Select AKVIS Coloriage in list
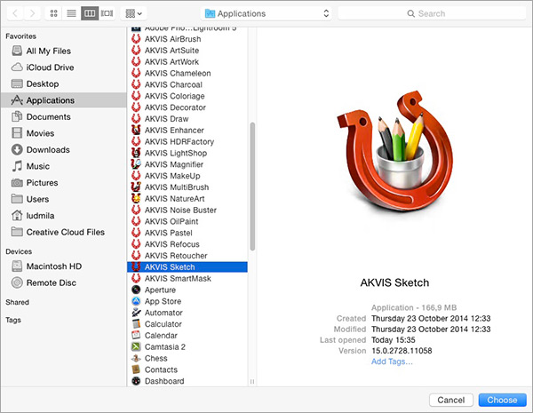The image size is (533, 413). coord(187,96)
